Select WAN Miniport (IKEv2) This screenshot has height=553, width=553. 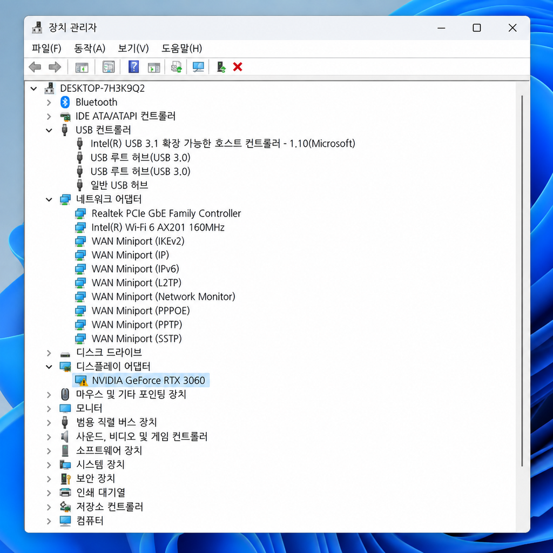coord(138,241)
